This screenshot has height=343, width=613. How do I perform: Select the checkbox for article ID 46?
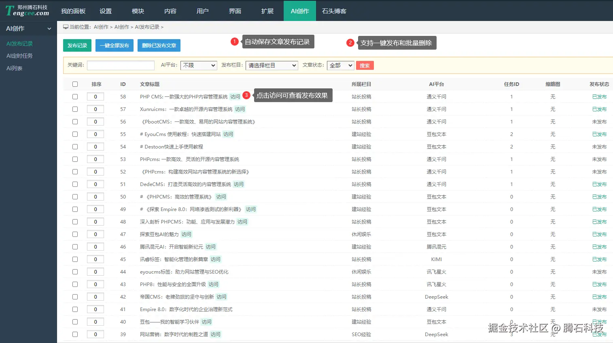point(75,247)
